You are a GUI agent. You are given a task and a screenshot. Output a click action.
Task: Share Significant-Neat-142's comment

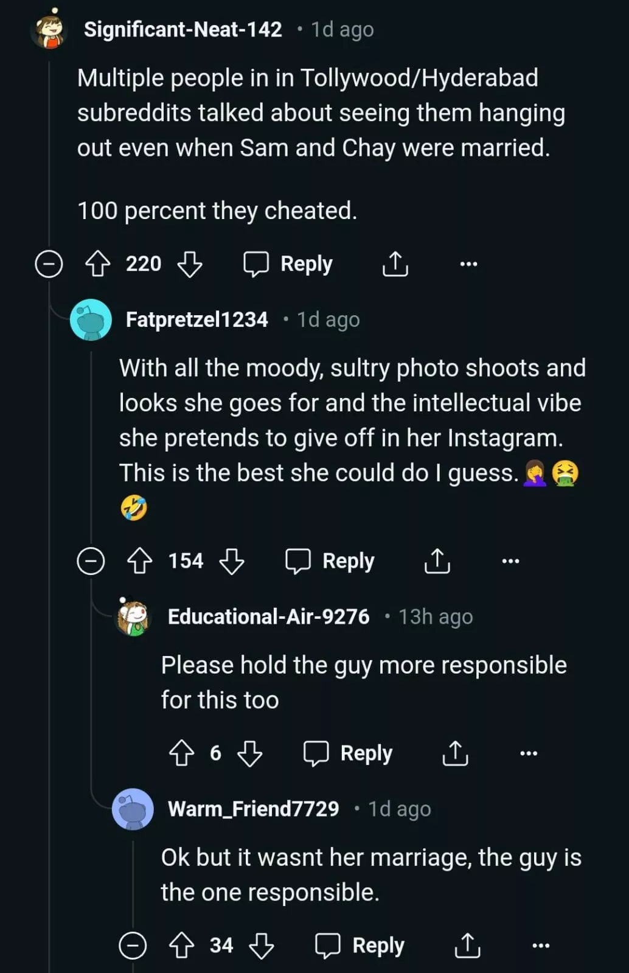(395, 264)
